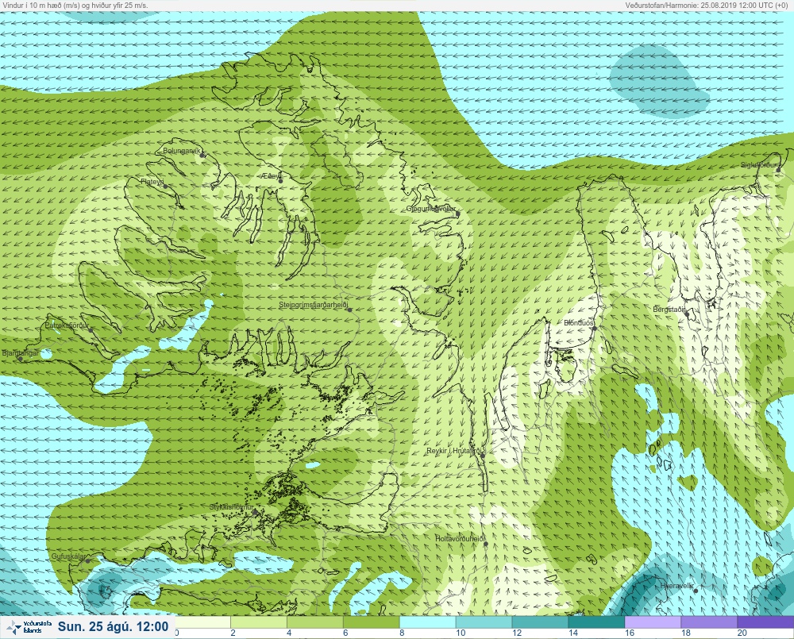Viewport: 794px width, 639px height.
Task: Click the Æðey station marker
Action: (280, 181)
